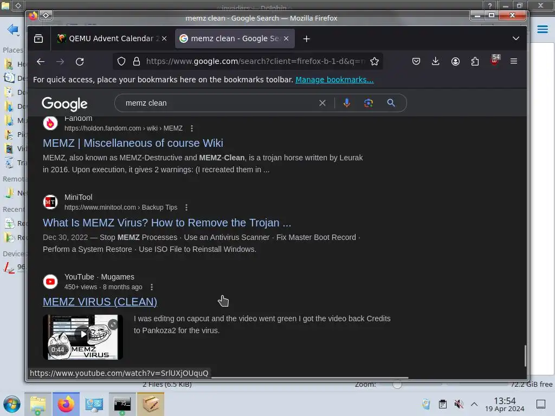Open uBlock Origin icon showing 54
Screen dimensions: 555x416
[495, 60]
